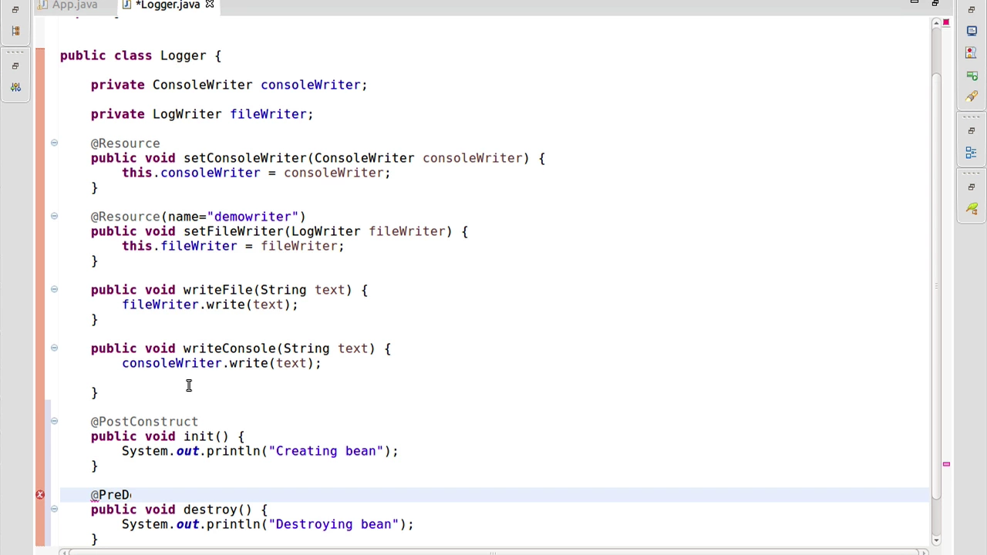Close the *Logger.java editor tab

(x=209, y=5)
